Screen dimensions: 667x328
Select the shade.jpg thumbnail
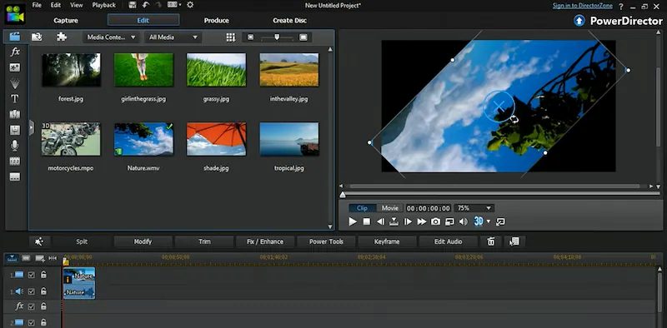(216, 139)
